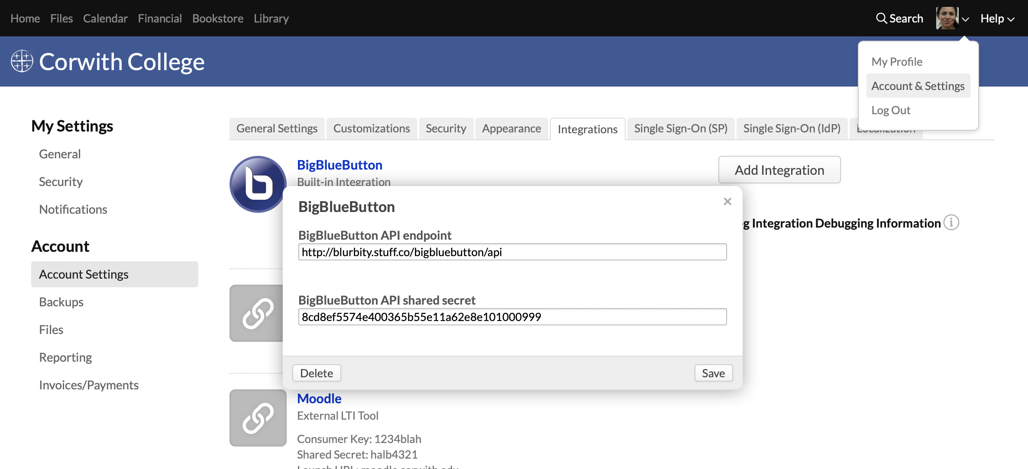Close the BigBlueButton dialog with X

point(727,201)
